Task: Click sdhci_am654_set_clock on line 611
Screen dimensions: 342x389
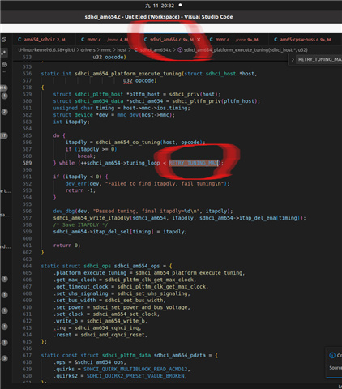Action: point(126,314)
